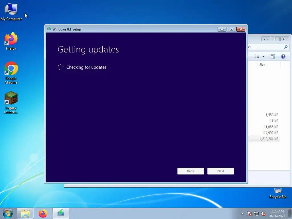Close the Windows 8.1 Setup window

(x=241, y=29)
